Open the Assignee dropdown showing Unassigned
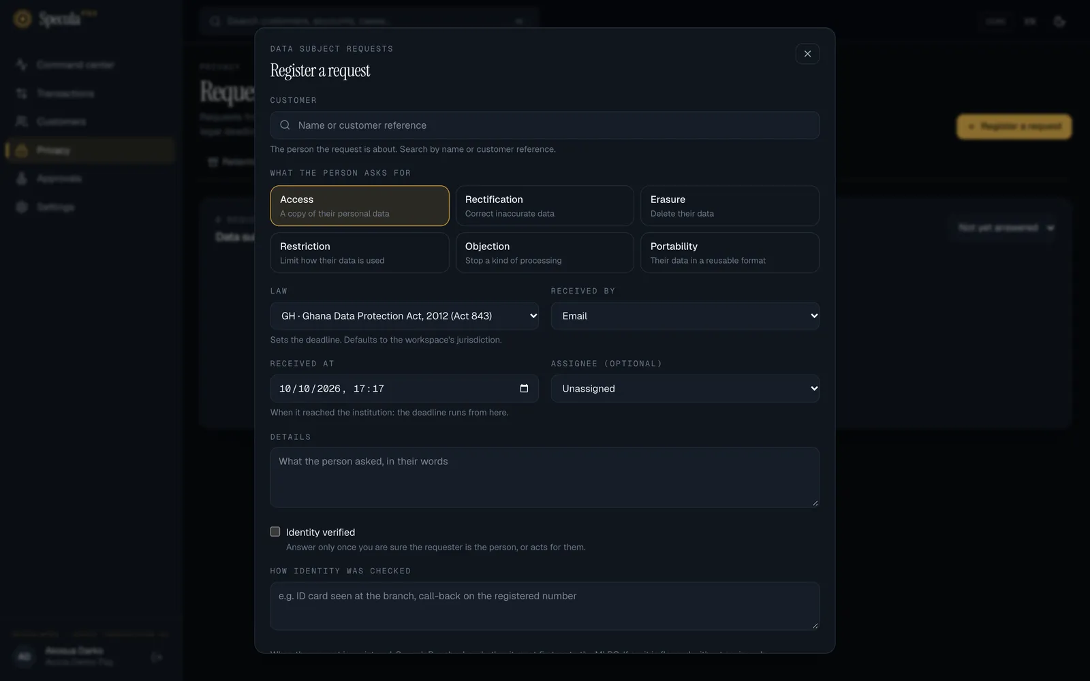 click(x=685, y=388)
